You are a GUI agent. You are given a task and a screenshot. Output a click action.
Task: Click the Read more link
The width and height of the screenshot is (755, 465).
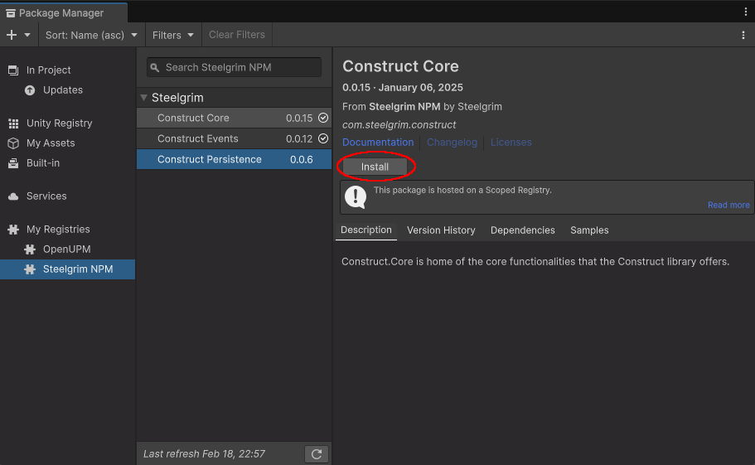(x=728, y=205)
